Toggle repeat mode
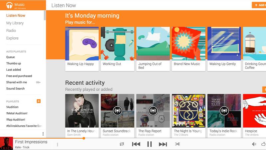Screen dimensions: 266x150 (122, 144)
